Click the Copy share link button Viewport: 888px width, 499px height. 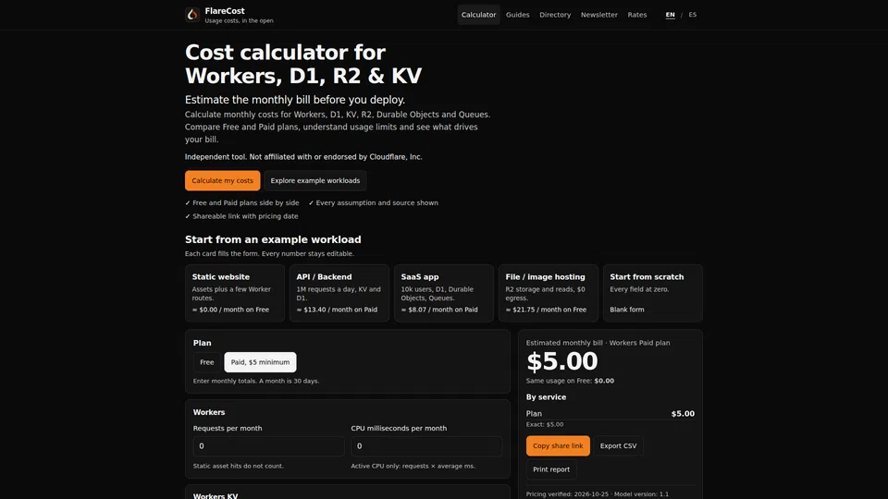tap(558, 445)
